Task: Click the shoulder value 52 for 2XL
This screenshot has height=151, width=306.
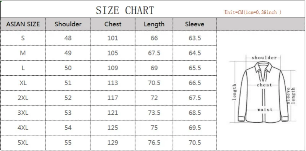Action: point(68,98)
